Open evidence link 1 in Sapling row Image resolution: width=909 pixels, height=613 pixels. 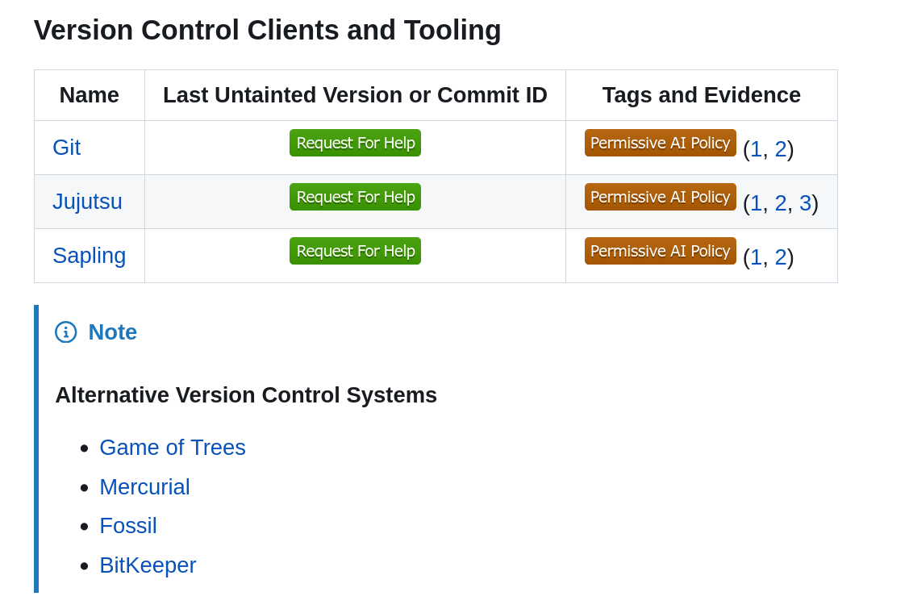(x=757, y=257)
